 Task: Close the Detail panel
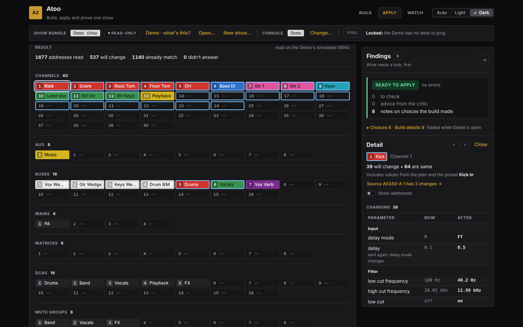point(481,145)
